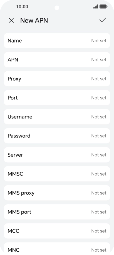Open the MMS port row

[x=57, y=212]
